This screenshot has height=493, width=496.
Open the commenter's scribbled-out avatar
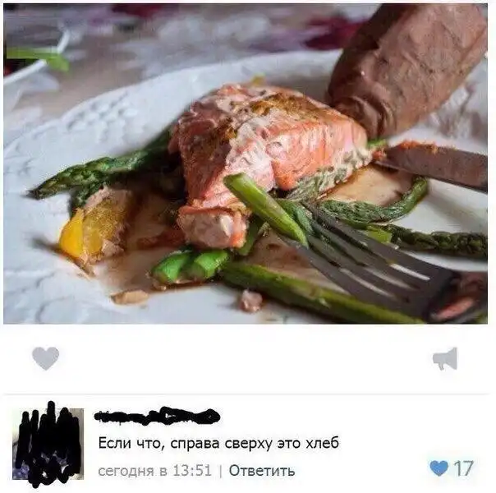point(48,444)
